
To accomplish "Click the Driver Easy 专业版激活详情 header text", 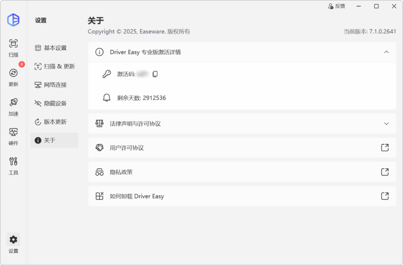I will 145,52.
